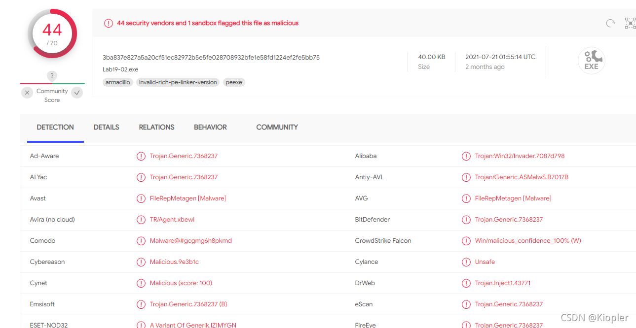Click the red alert icon in banner
This screenshot has width=636, height=328.
[108, 23]
